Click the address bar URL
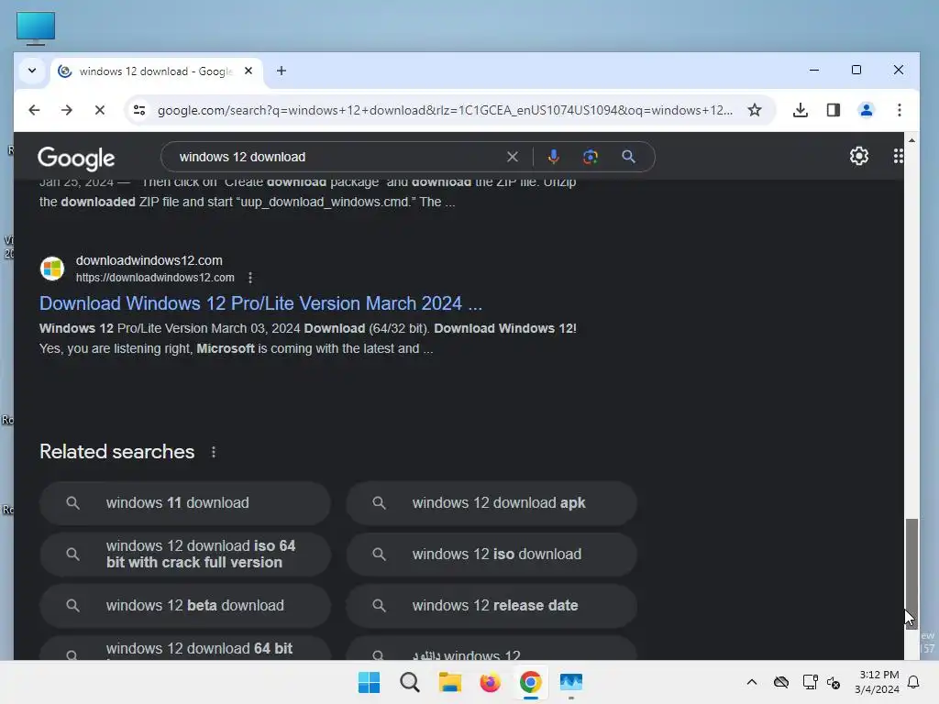The image size is (939, 704). tap(445, 110)
